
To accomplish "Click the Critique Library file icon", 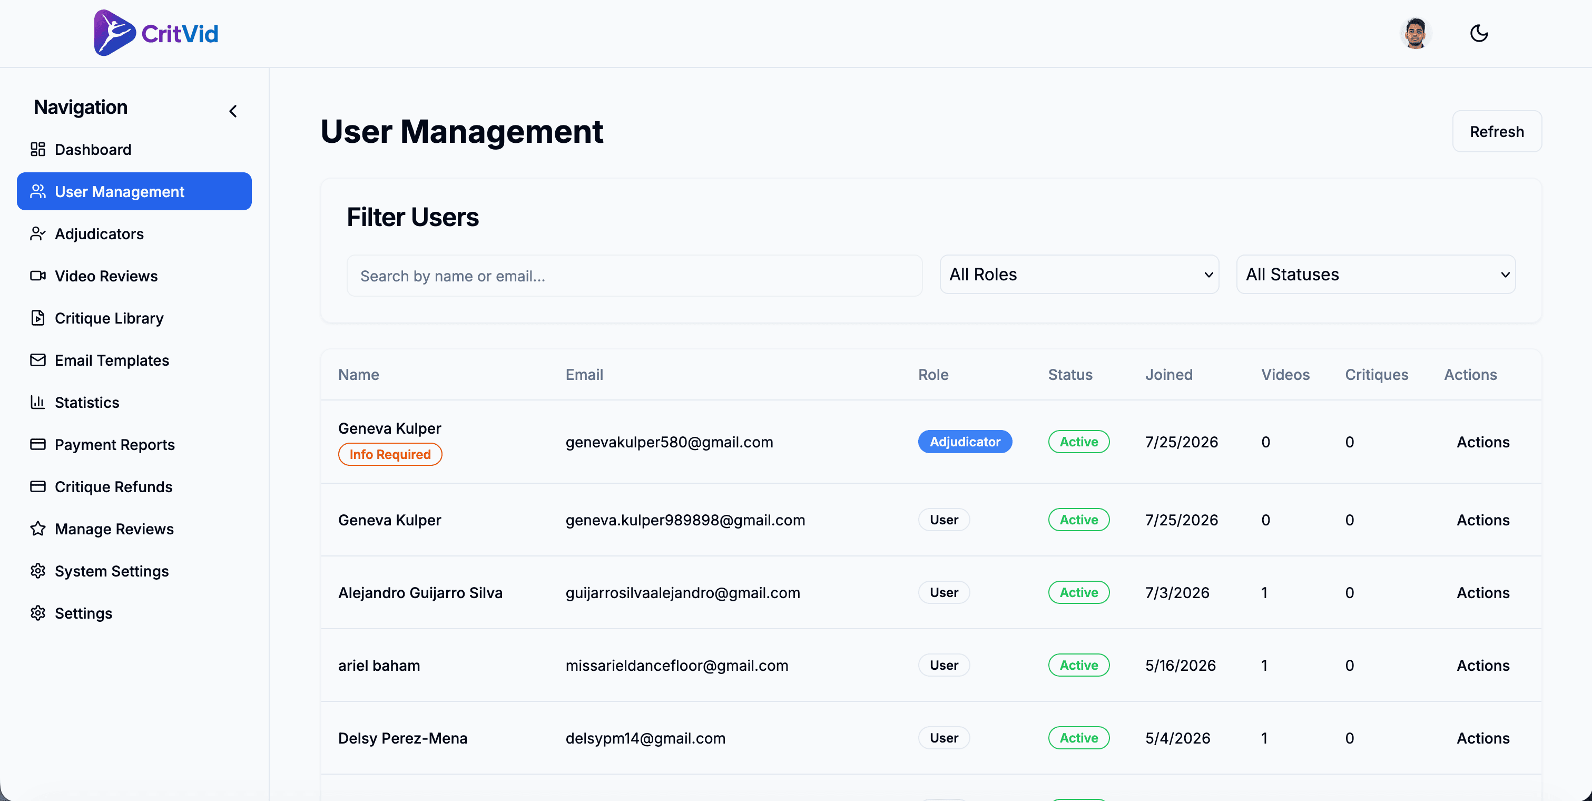I will pyautogui.click(x=38, y=318).
